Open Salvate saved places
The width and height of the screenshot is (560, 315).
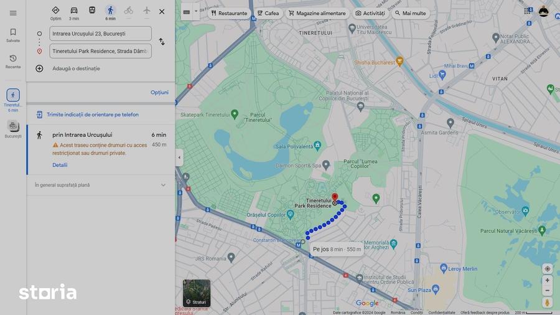pos(13,35)
